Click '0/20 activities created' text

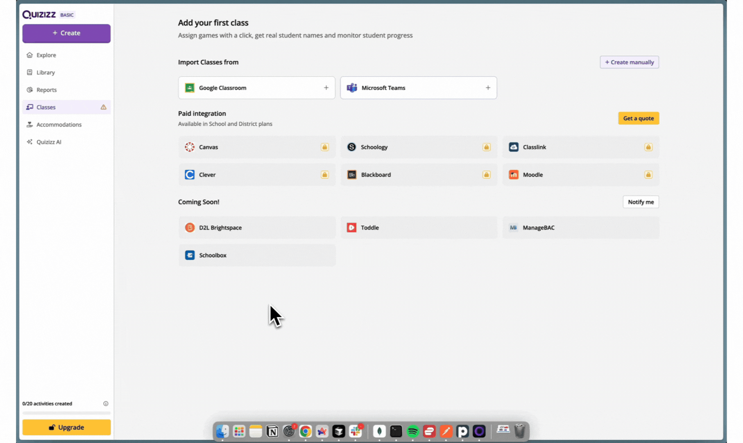pyautogui.click(x=47, y=404)
